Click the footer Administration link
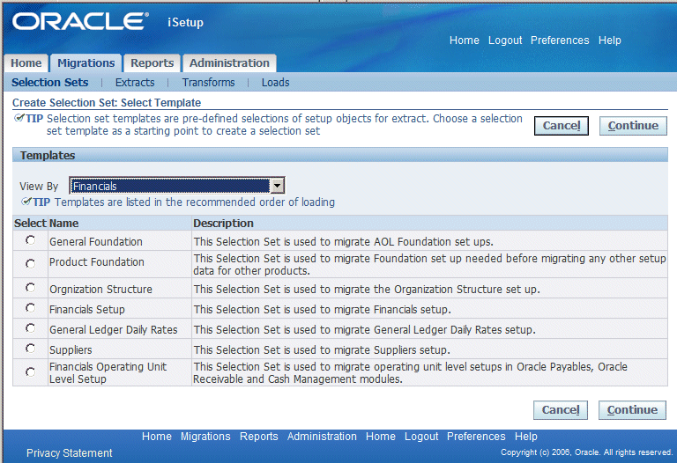Screen dimensions: 677x463 [322, 437]
